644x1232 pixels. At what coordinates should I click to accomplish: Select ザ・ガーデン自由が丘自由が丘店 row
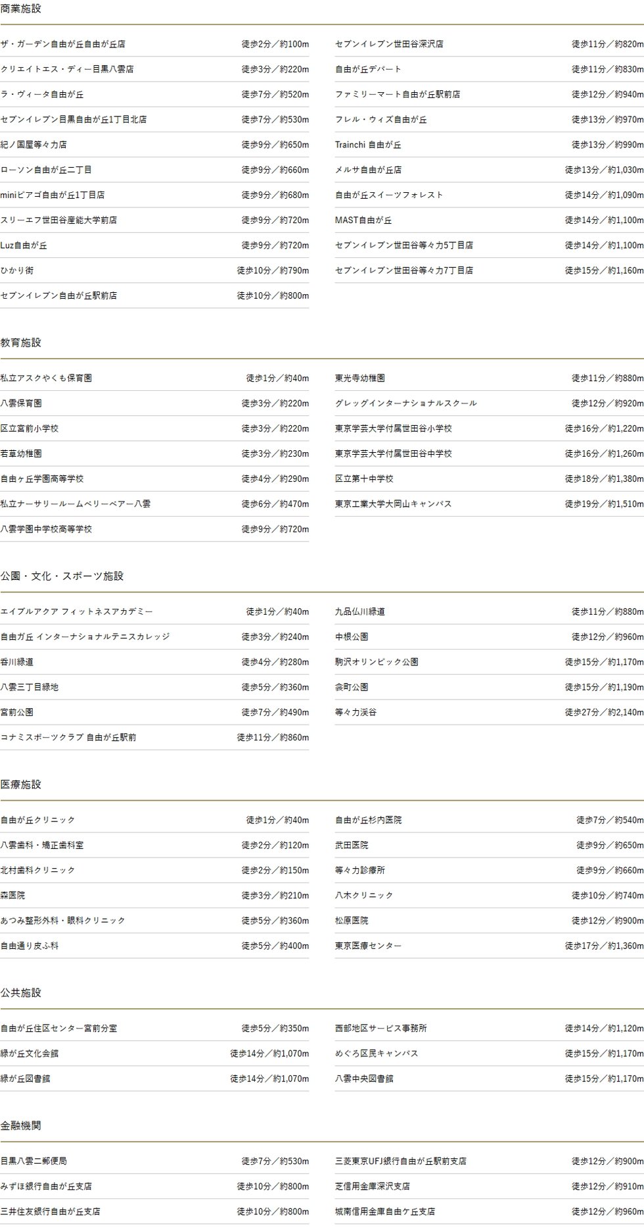154,44
